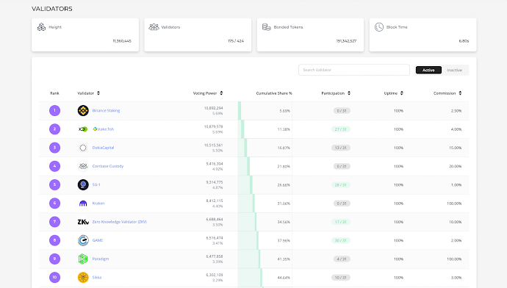Click the SG-1 validator logo
Image resolution: width=507 pixels, height=288 pixels.
click(83, 184)
